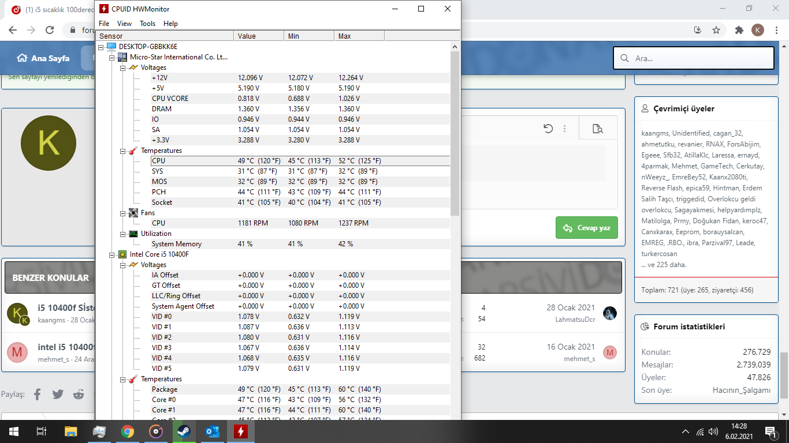This screenshot has width=789, height=443.
Task: Open the Tools menu in HWMonitor
Action: [x=147, y=24]
